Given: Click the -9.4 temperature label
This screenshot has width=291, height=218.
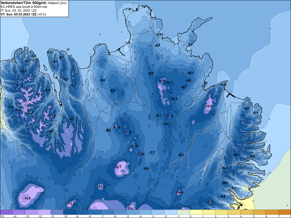Looking at the screenshot, I should [47, 90].
